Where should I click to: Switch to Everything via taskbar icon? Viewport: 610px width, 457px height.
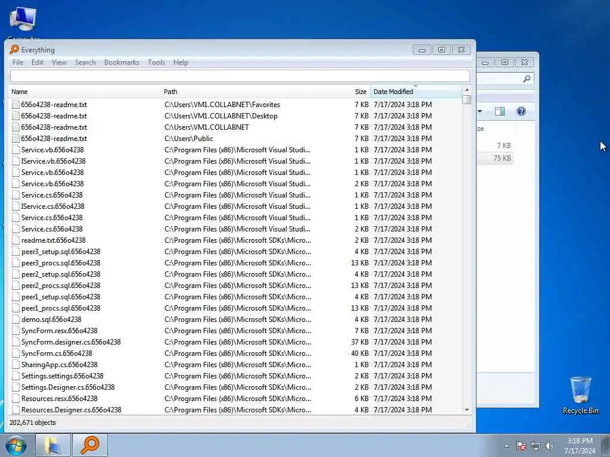point(90,445)
